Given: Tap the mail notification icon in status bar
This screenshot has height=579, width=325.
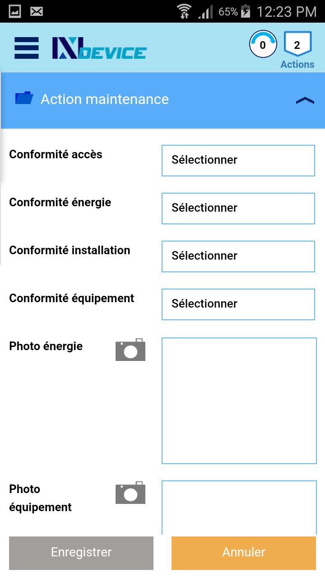Looking at the screenshot, I should [37, 11].
